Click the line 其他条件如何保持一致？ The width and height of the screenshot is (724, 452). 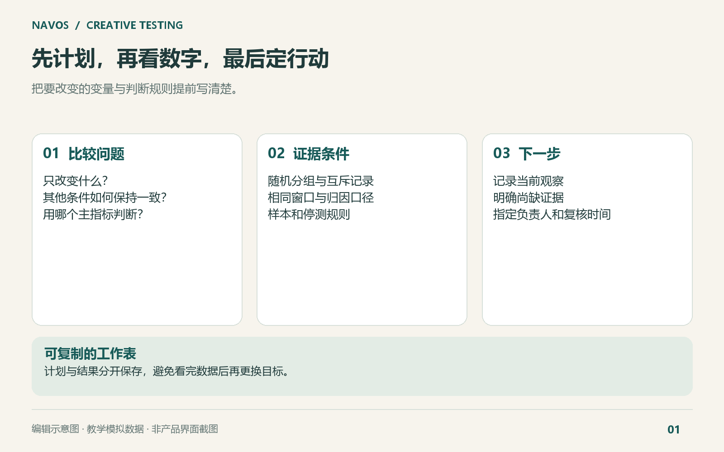tap(105, 198)
